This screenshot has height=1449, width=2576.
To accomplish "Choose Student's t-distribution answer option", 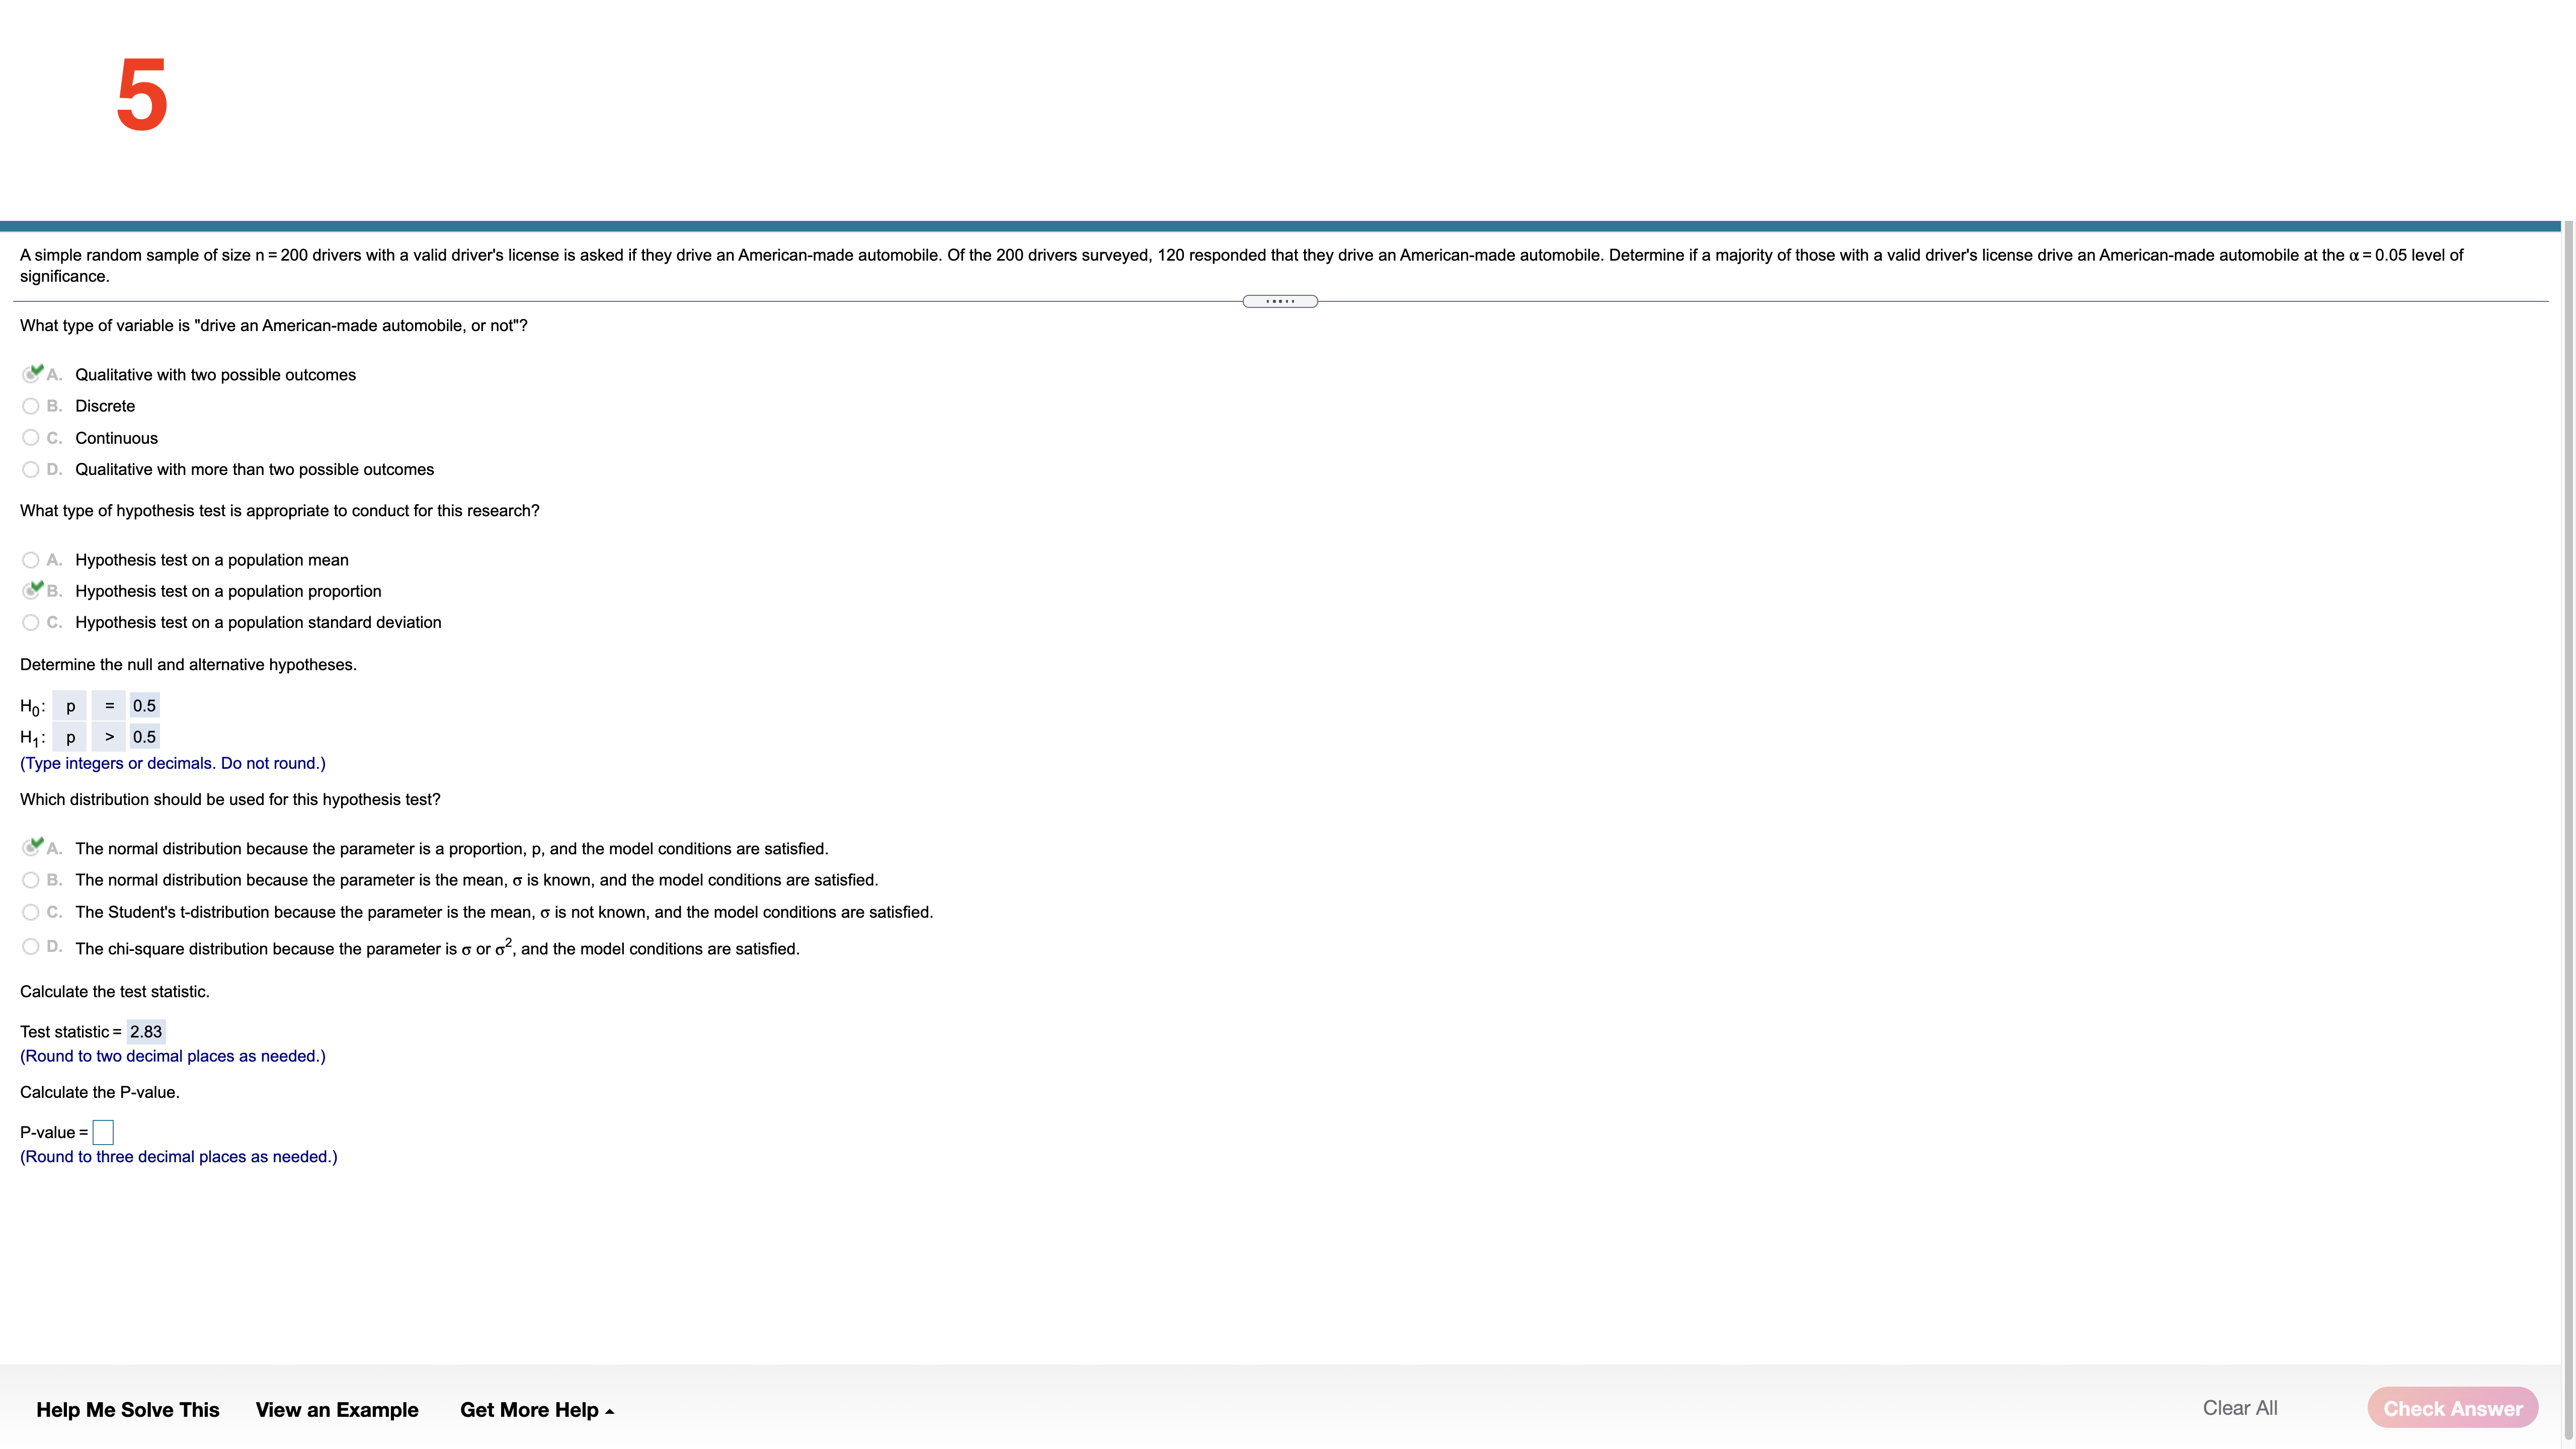I will [31, 912].
